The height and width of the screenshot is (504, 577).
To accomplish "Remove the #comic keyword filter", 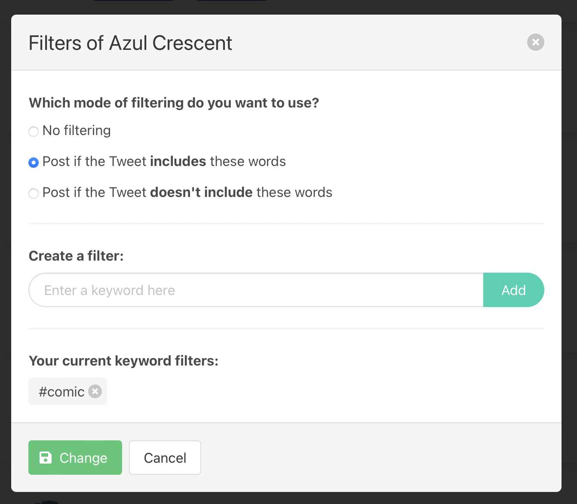I will (95, 391).
